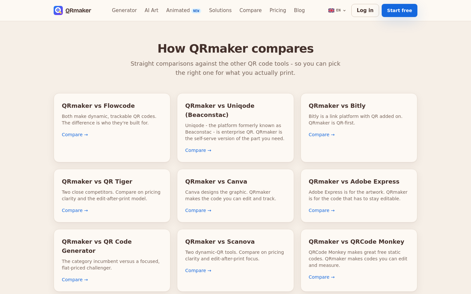The width and height of the screenshot is (471, 294).
Task: Open Compare link for Flowcode card
Action: (x=75, y=135)
